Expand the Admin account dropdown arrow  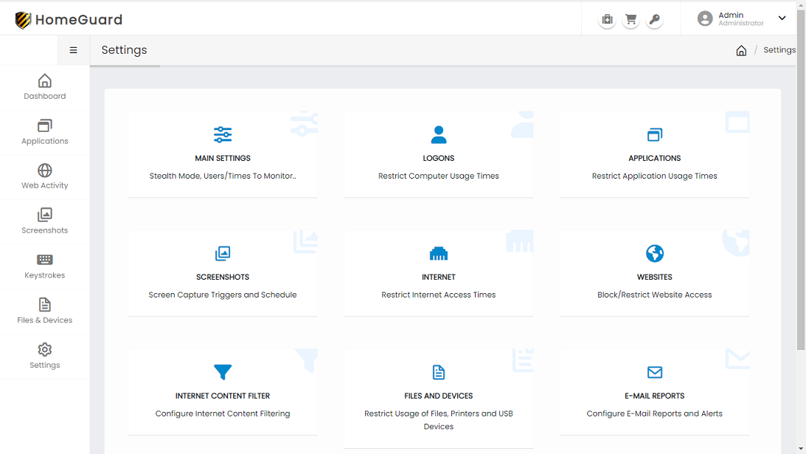tap(782, 18)
